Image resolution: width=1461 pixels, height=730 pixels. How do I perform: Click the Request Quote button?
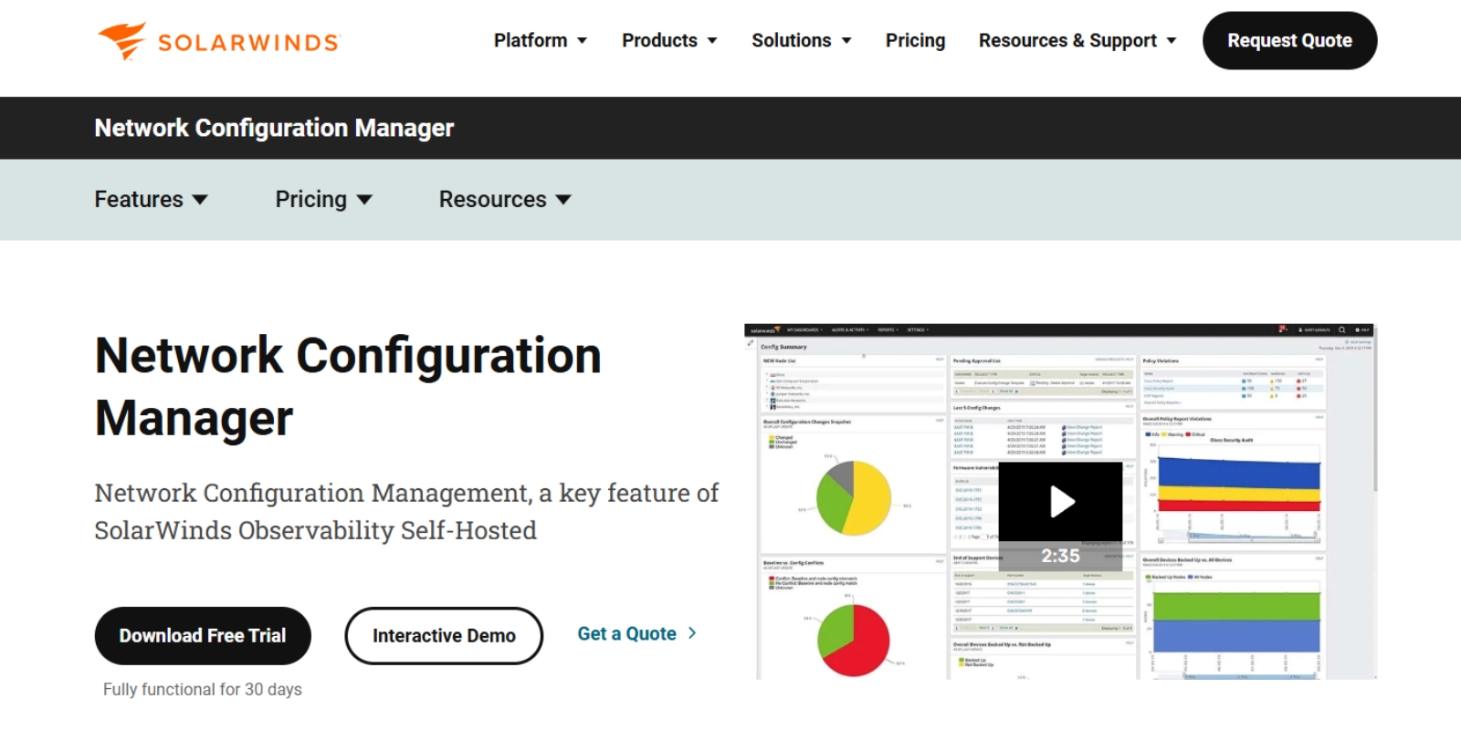[x=1289, y=40]
